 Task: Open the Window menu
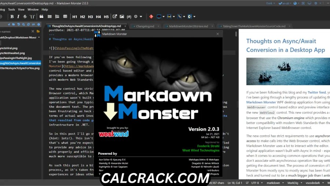click(x=33, y=10)
